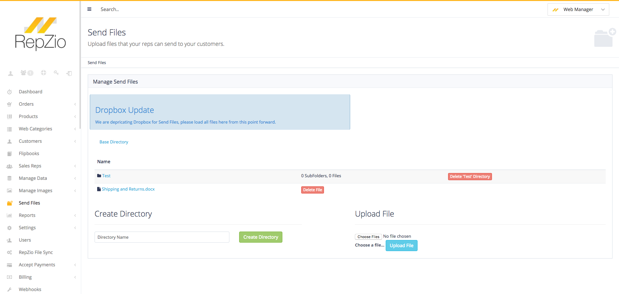Expand the Accept Payments menu chevron
The height and width of the screenshot is (294, 619).
(75, 265)
